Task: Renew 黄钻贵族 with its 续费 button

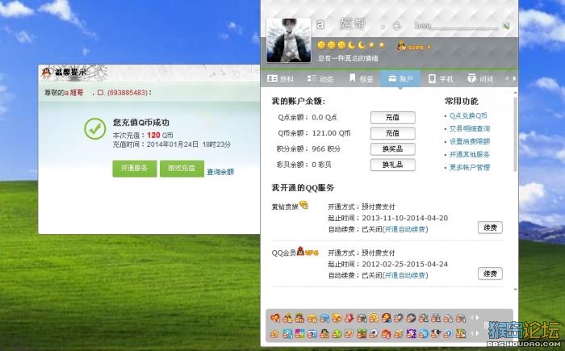Action: pos(490,228)
